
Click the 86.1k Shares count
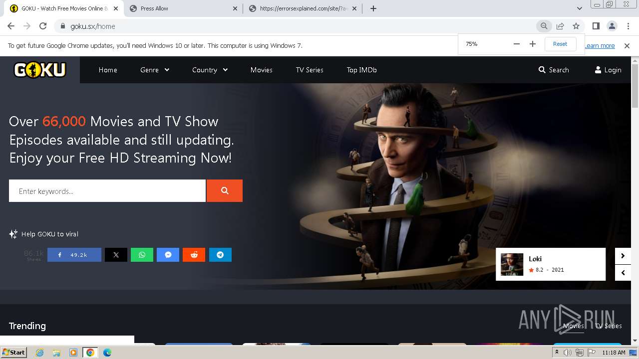(x=34, y=255)
